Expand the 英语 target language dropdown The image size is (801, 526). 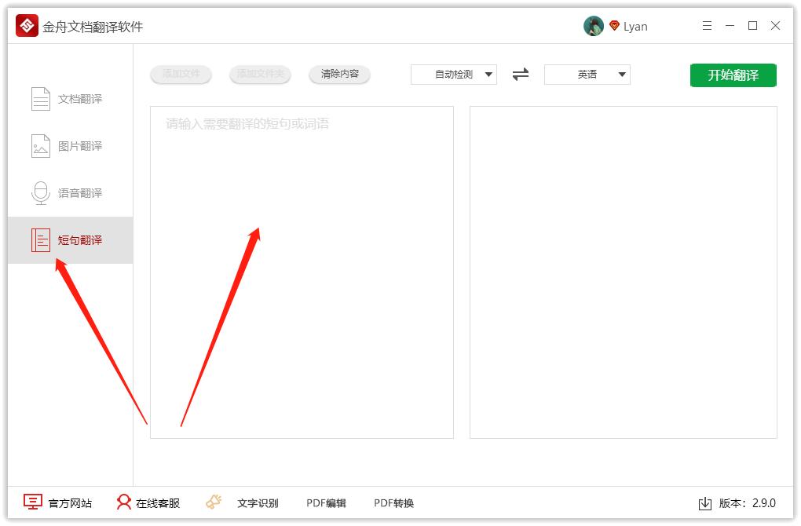[x=587, y=75]
